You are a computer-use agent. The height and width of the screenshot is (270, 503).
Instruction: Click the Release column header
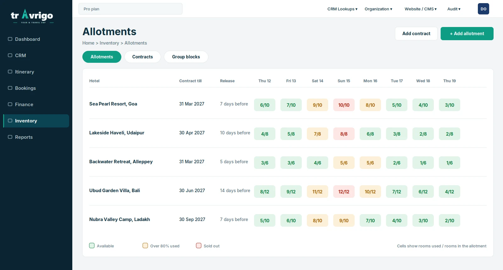[227, 81]
